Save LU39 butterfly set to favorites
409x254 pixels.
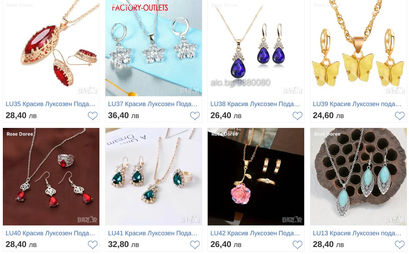pos(400,116)
